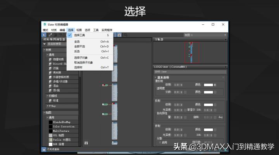Choose 全部不选 from the select menu
The width and height of the screenshot is (279, 155).
tap(90, 46)
